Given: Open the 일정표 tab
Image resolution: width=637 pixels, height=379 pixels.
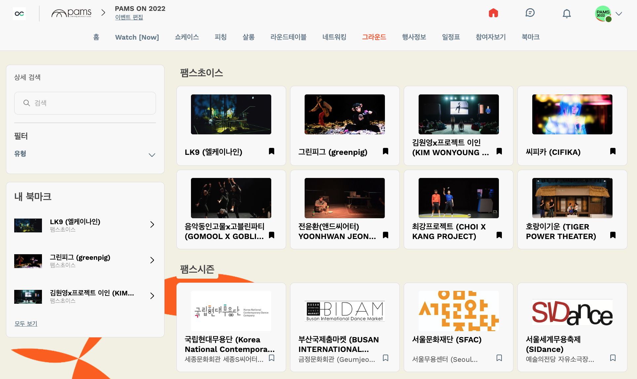Looking at the screenshot, I should point(451,37).
